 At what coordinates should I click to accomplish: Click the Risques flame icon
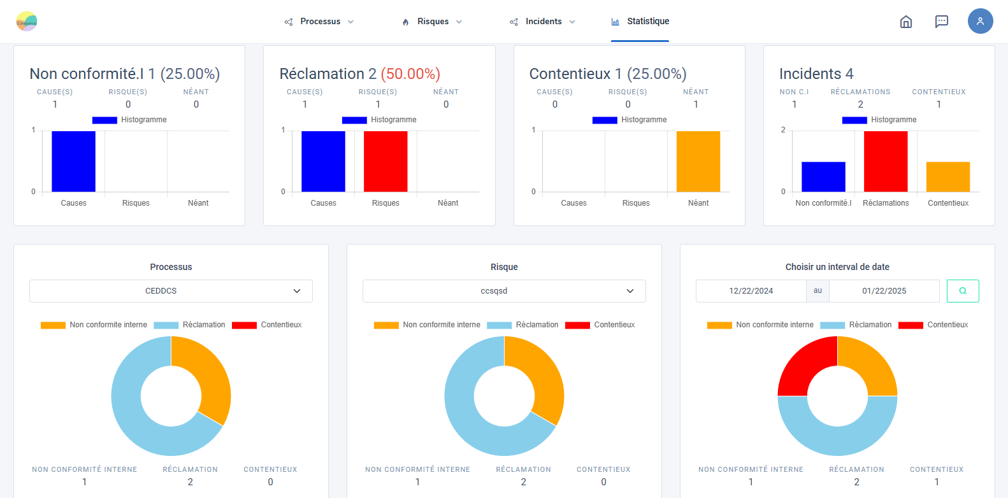pyautogui.click(x=406, y=22)
